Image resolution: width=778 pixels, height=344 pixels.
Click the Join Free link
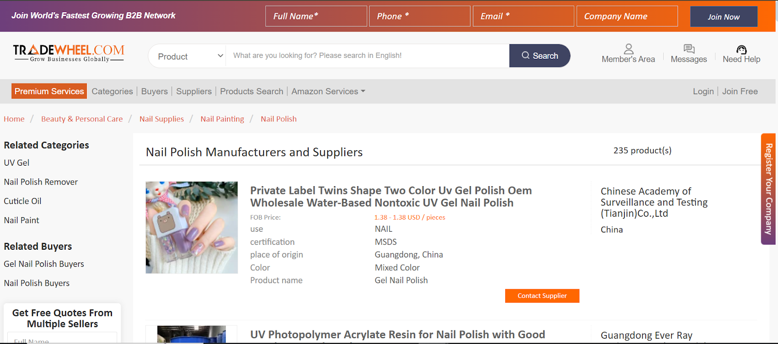740,91
